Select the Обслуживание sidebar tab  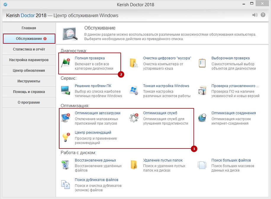29,39
